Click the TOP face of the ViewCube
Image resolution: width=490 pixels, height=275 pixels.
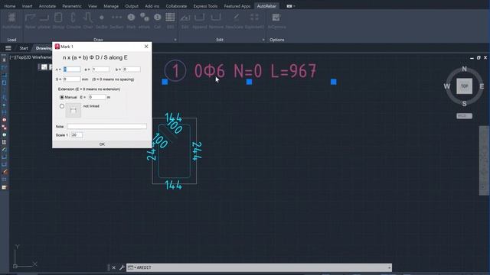click(465, 86)
